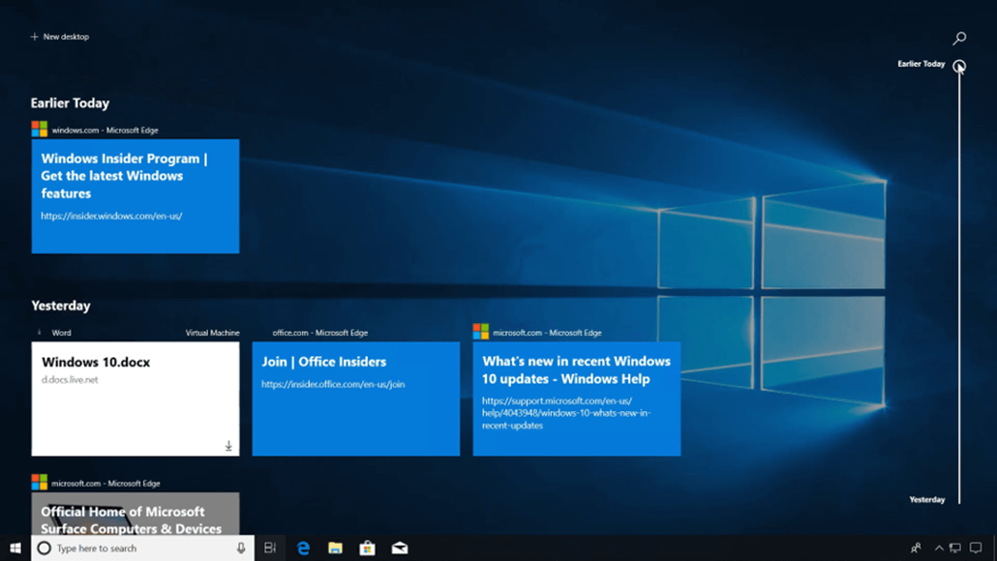Create a New desktop
The image size is (997, 561).
pos(60,36)
